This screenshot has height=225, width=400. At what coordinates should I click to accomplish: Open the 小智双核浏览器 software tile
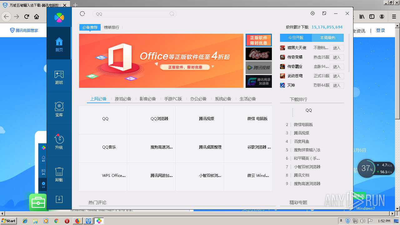pyautogui.click(x=200, y=177)
